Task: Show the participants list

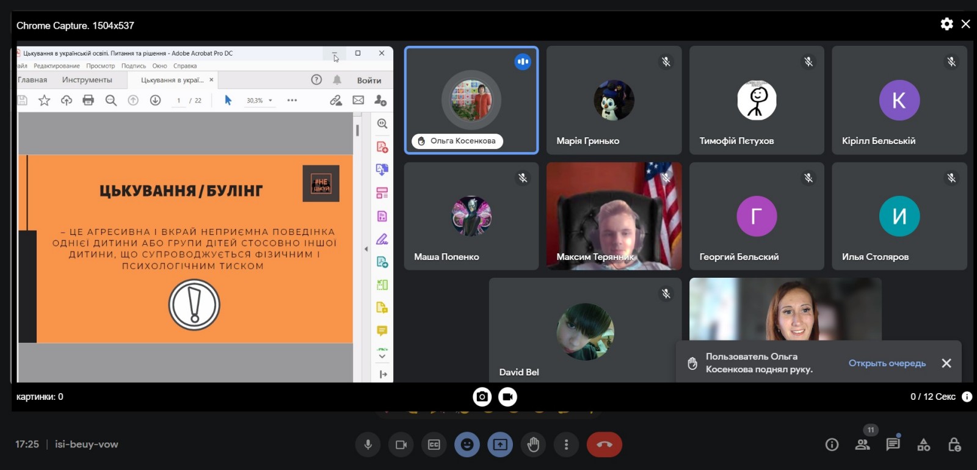Action: click(x=862, y=444)
